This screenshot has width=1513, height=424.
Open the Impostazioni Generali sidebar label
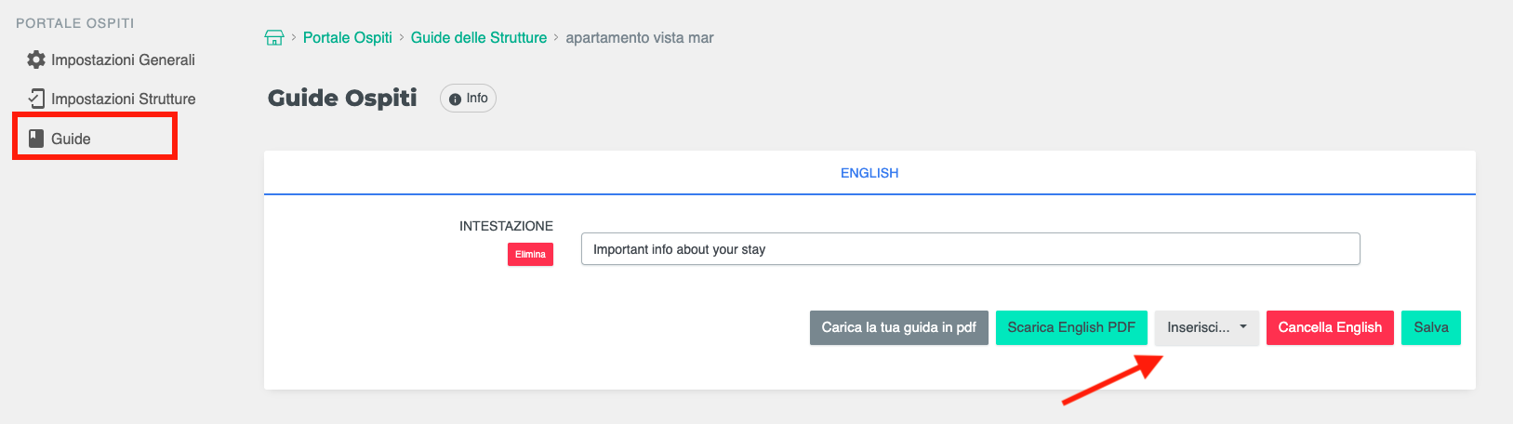(123, 60)
